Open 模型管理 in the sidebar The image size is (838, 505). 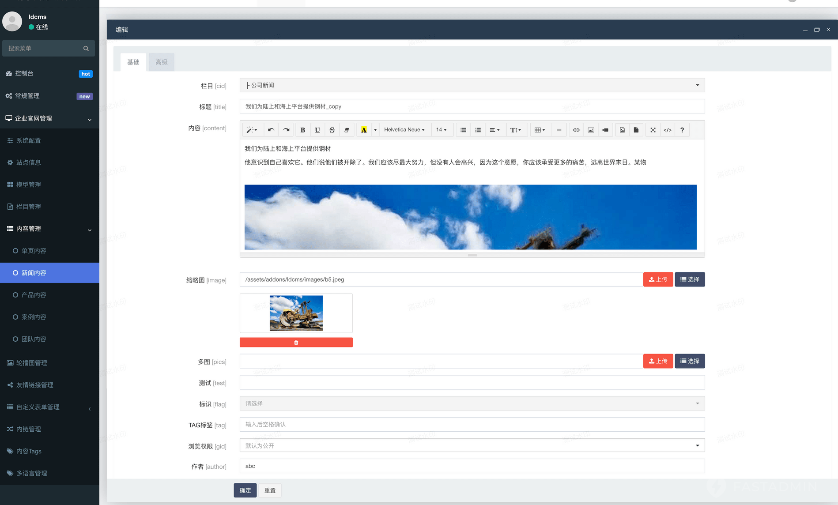coord(49,185)
